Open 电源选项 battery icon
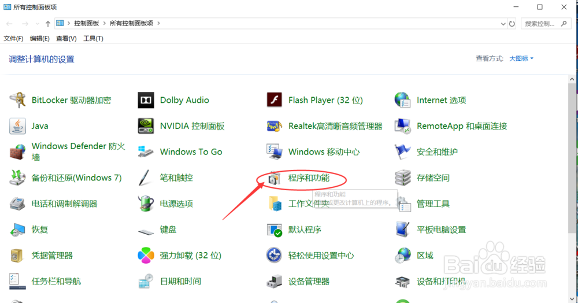This screenshot has height=303, width=578. click(x=146, y=204)
